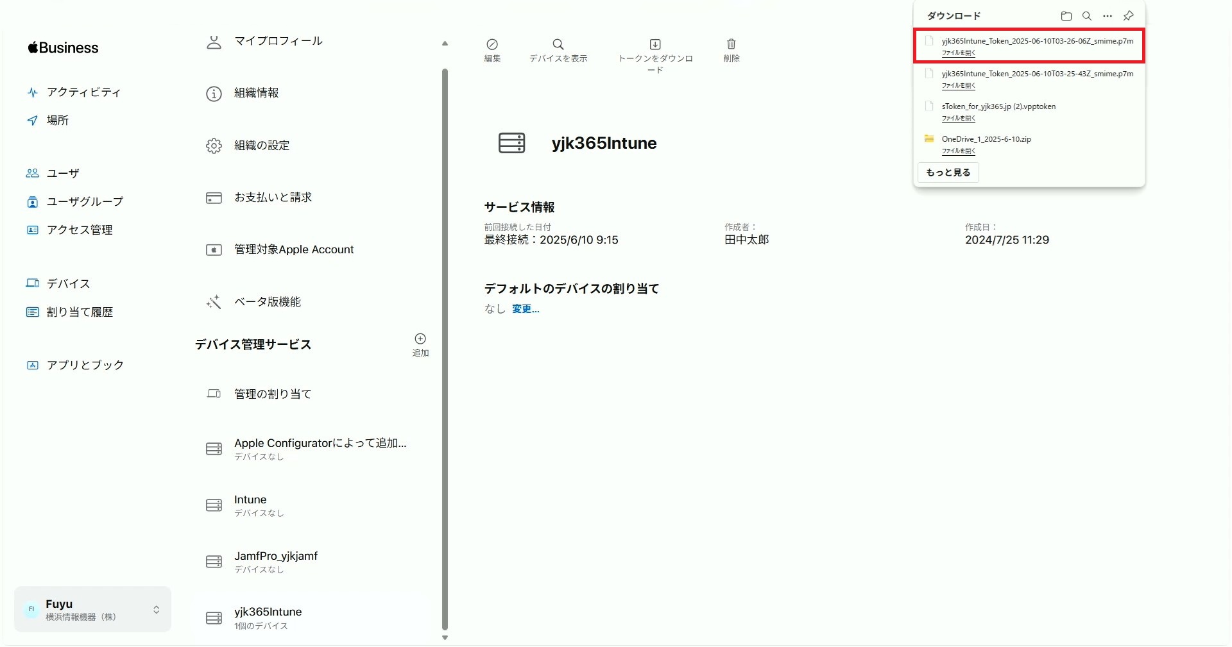Click the 編集 edit icon
Image resolution: width=1232 pixels, height=647 pixels.
click(492, 44)
